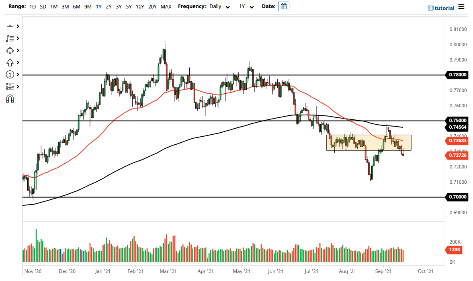Open the Frequency Daily dropdown
The width and height of the screenshot is (473, 281).
(219, 6)
